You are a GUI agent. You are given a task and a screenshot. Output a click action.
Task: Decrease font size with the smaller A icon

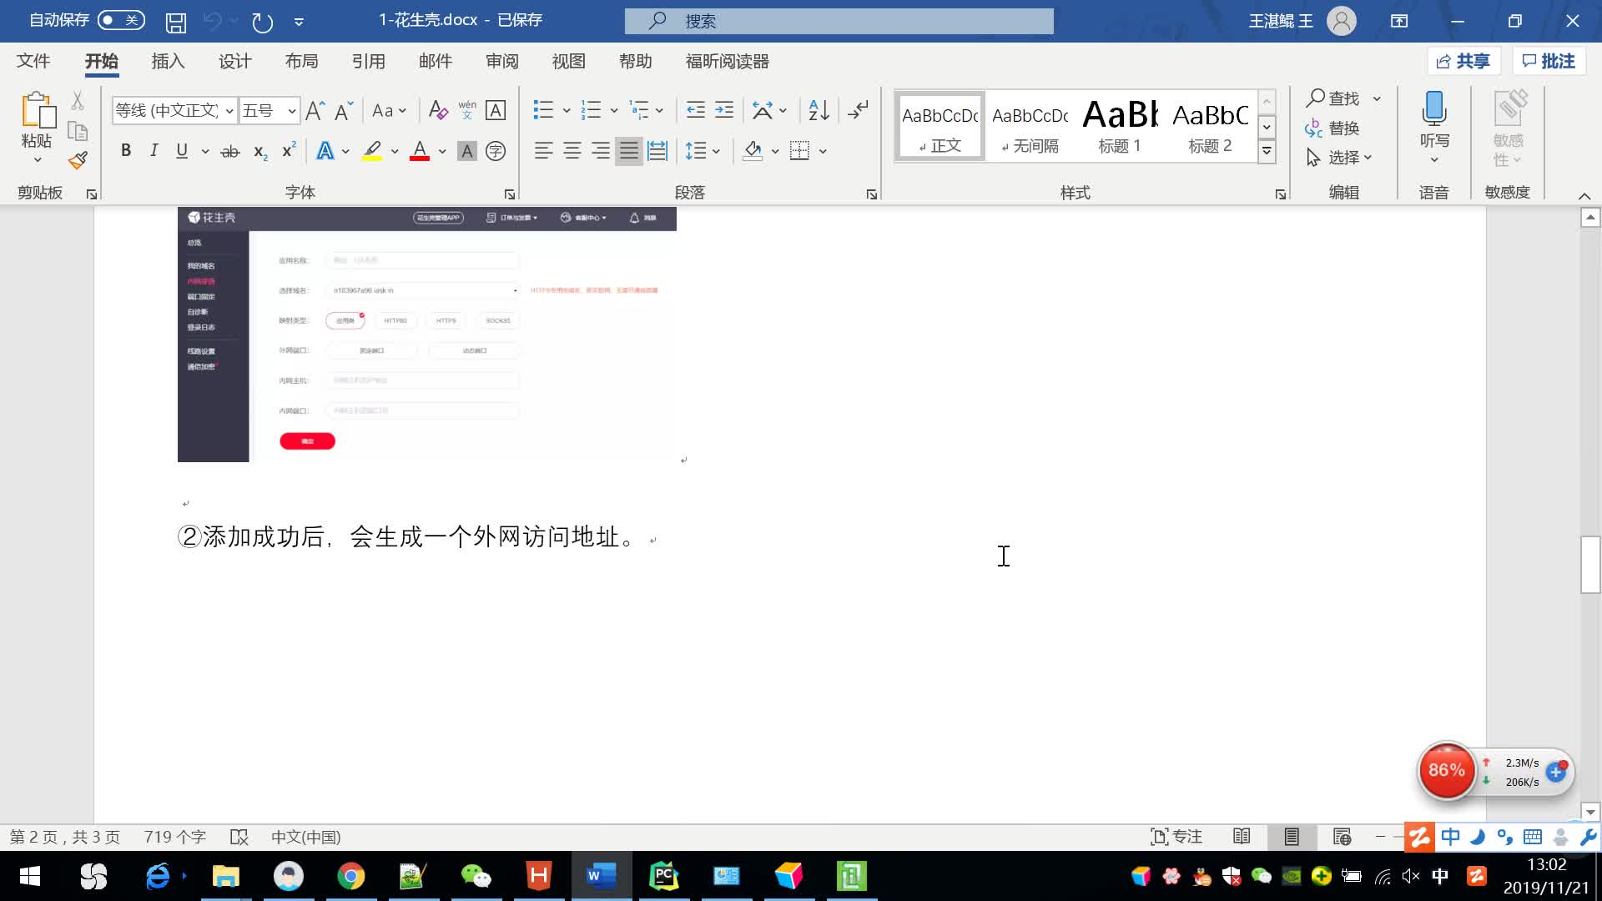pyautogui.click(x=344, y=110)
